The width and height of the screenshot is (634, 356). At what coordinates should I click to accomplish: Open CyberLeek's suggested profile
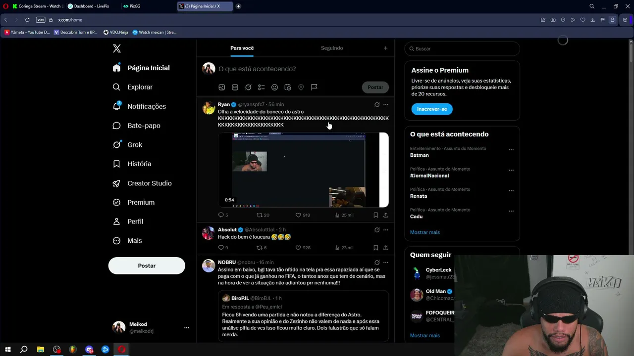[x=438, y=270]
